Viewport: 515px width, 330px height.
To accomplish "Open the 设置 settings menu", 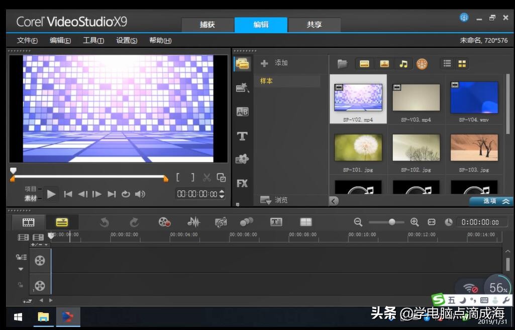I will (x=127, y=40).
